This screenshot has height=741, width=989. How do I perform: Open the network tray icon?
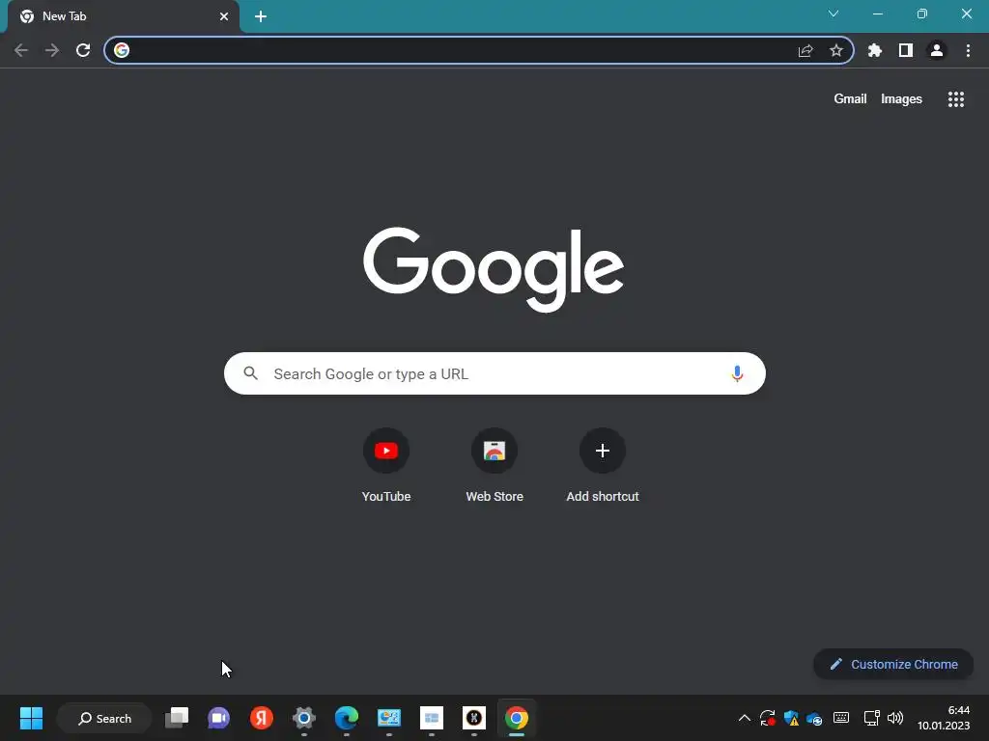(872, 718)
